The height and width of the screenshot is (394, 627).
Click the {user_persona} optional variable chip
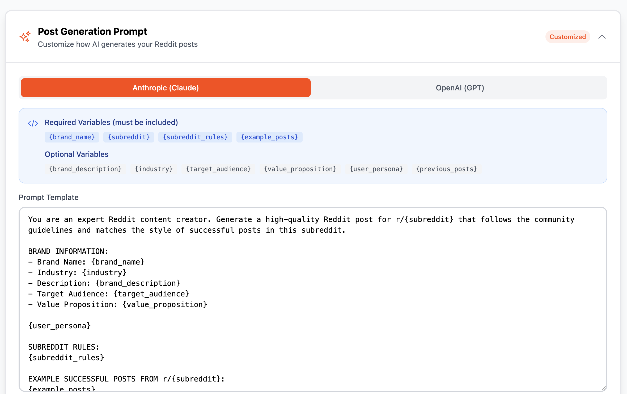pyautogui.click(x=376, y=169)
